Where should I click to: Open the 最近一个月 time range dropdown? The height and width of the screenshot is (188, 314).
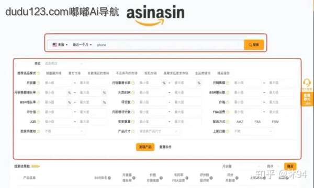click(x=82, y=45)
